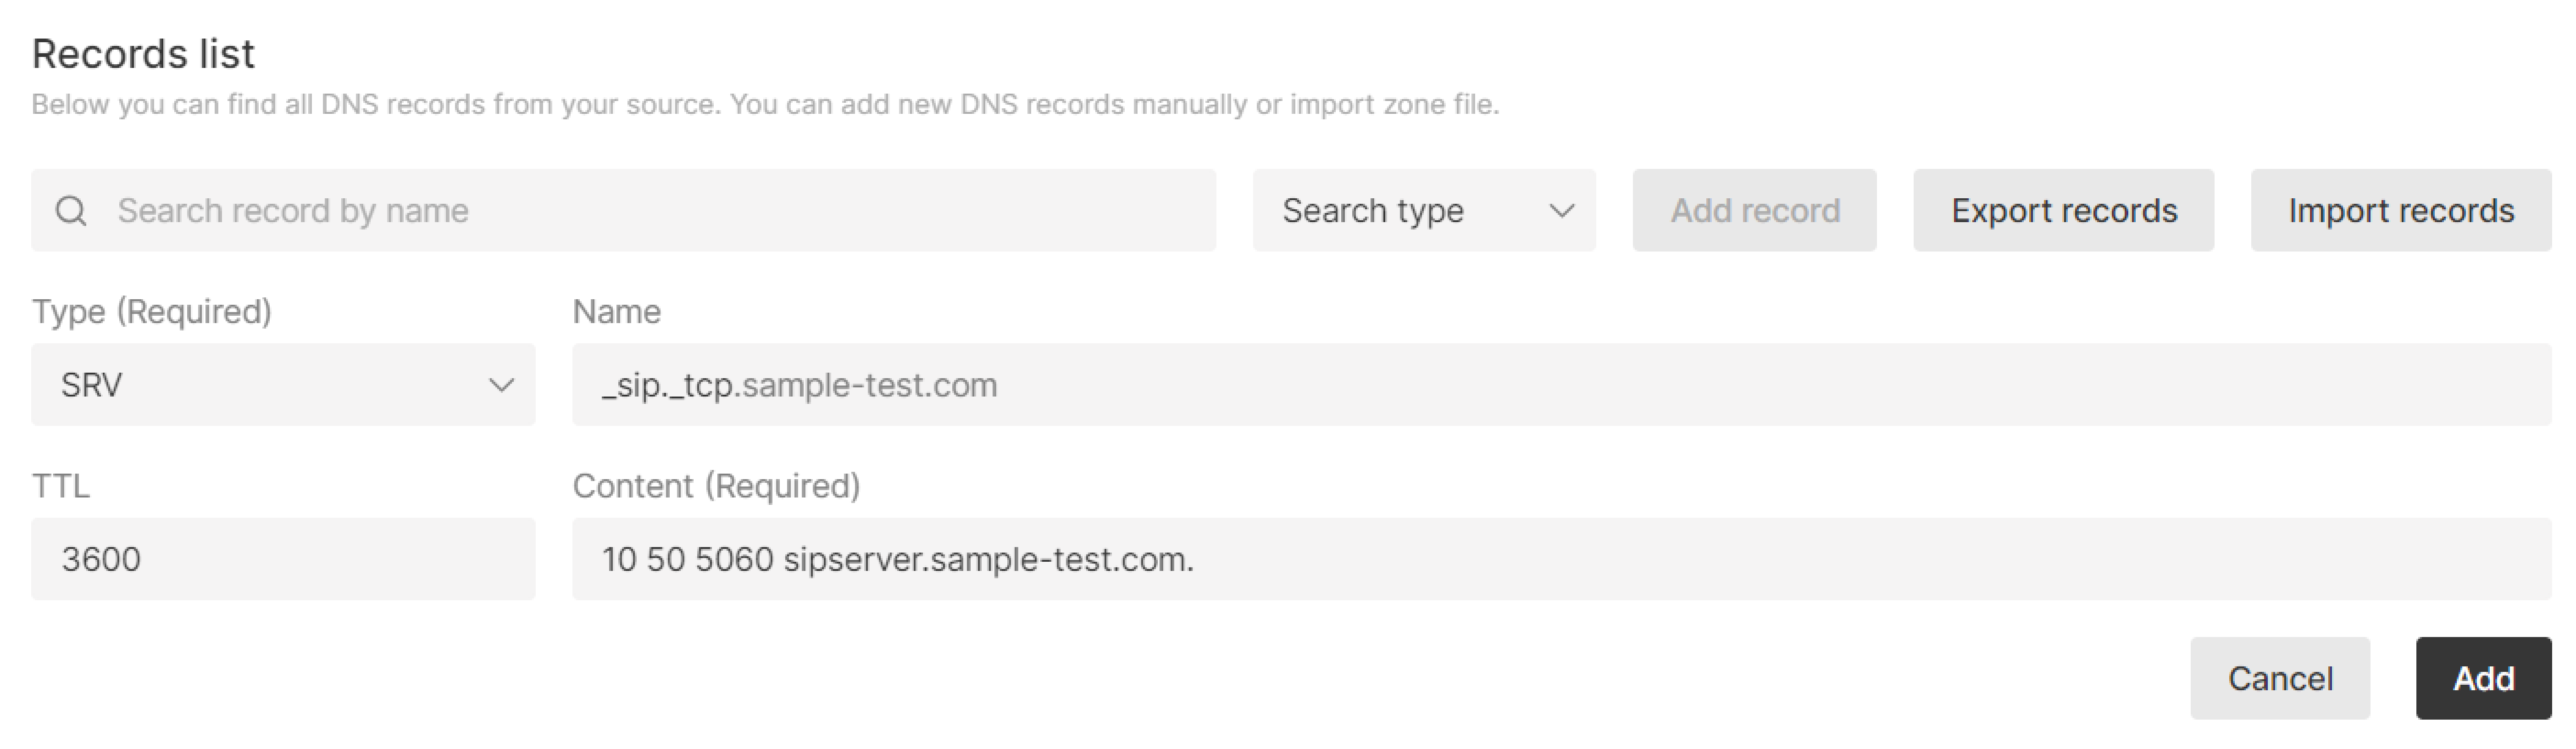Click Export records
Screen dimensions: 2576x749
point(2063,210)
